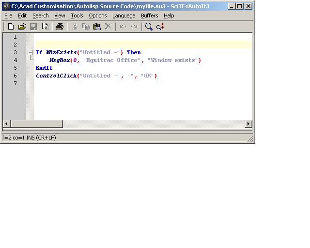Open the Language menu
The height and width of the screenshot is (248, 310).
124,15
